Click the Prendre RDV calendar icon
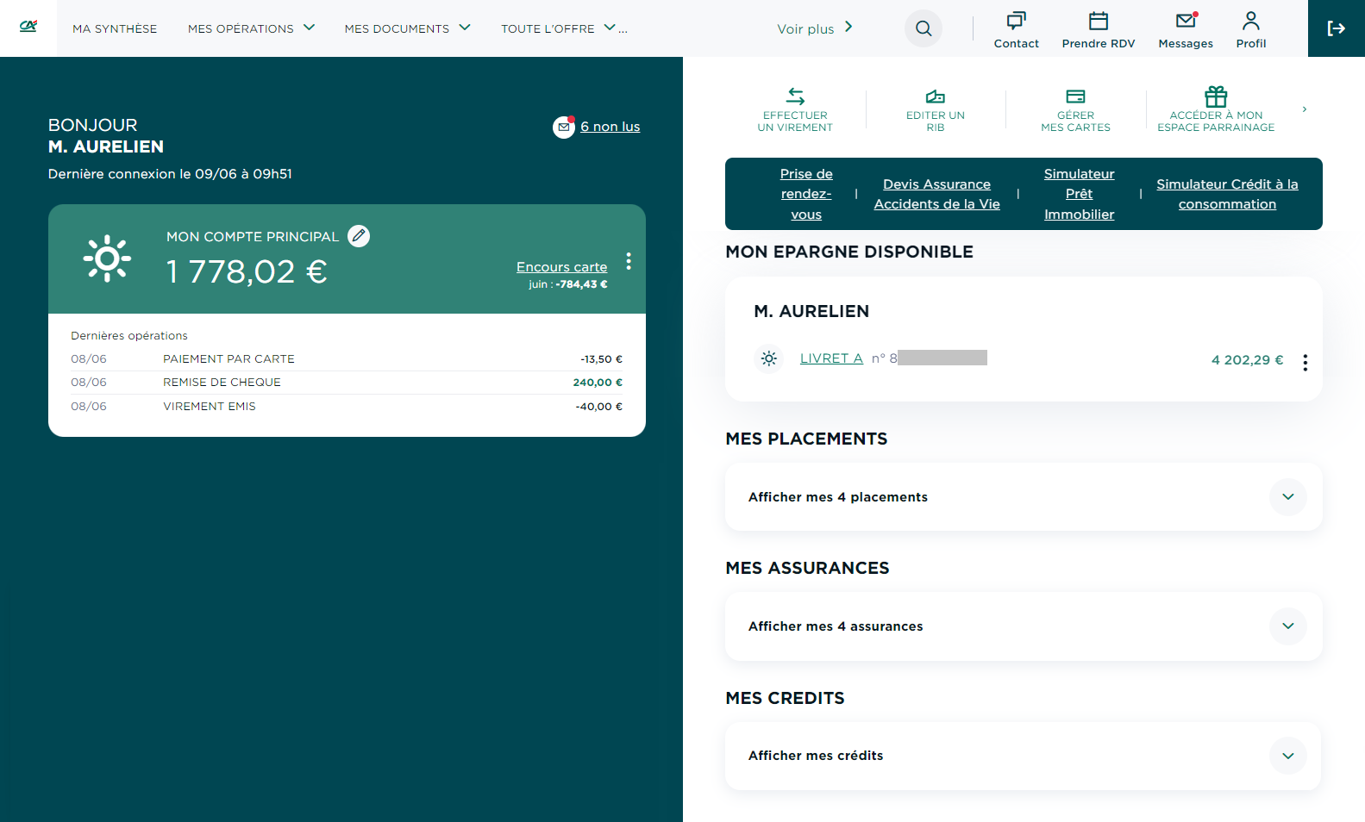This screenshot has width=1365, height=822. click(1098, 21)
